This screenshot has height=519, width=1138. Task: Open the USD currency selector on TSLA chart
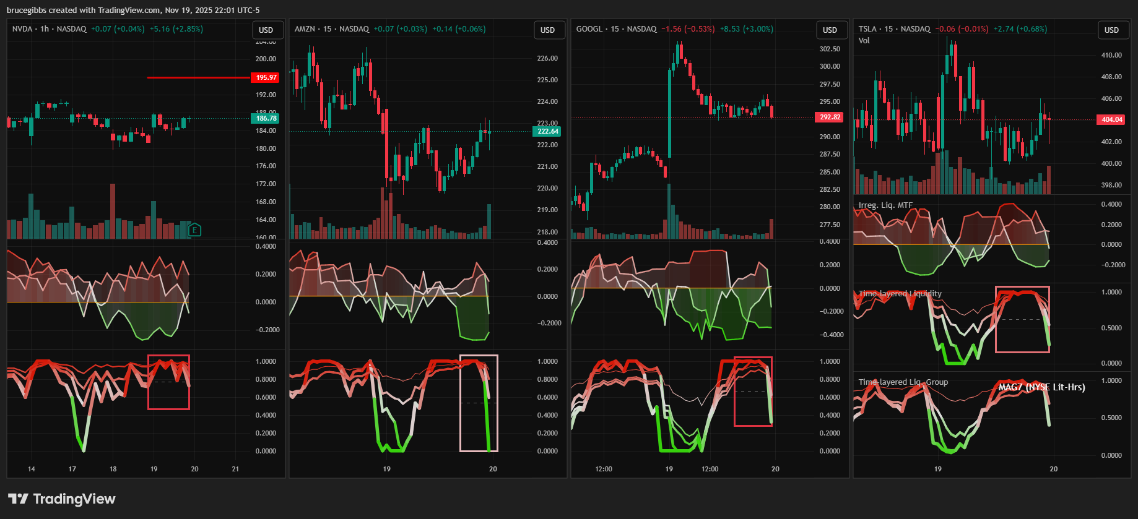coord(1112,30)
